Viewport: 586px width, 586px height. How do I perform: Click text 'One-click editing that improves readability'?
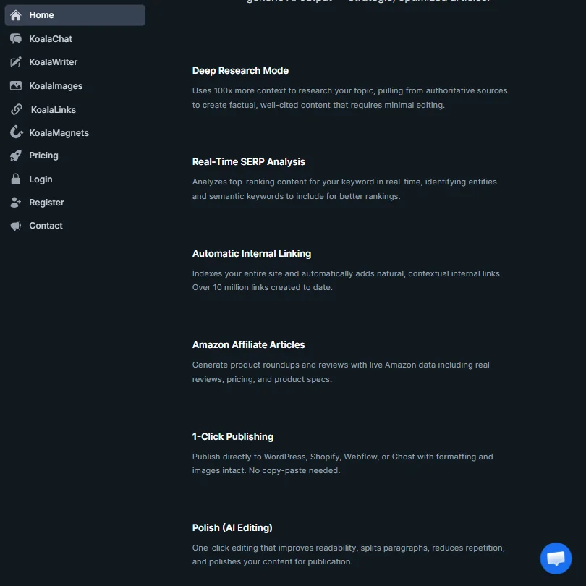tap(275, 548)
